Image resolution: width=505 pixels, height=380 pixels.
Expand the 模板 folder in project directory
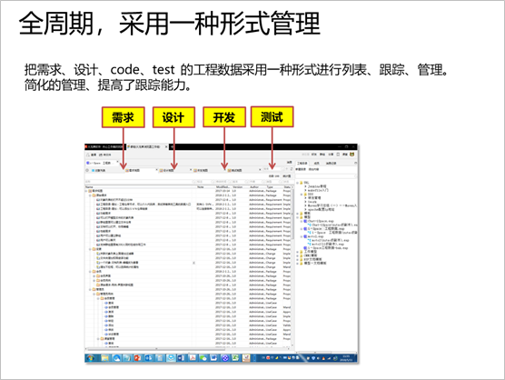pyautogui.click(x=298, y=214)
